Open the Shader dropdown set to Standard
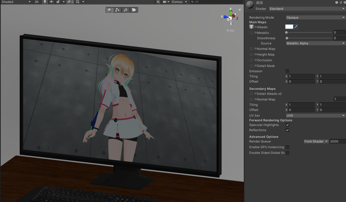Viewport: 346px width, 202px height. point(307,8)
